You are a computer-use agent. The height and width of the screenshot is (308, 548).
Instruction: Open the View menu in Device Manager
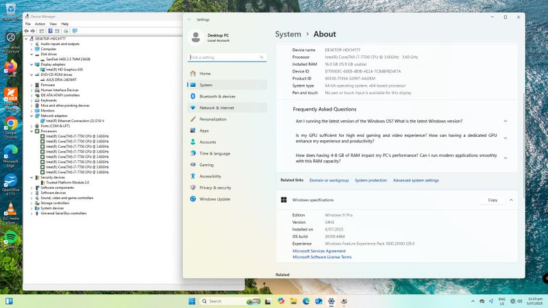tap(53, 24)
